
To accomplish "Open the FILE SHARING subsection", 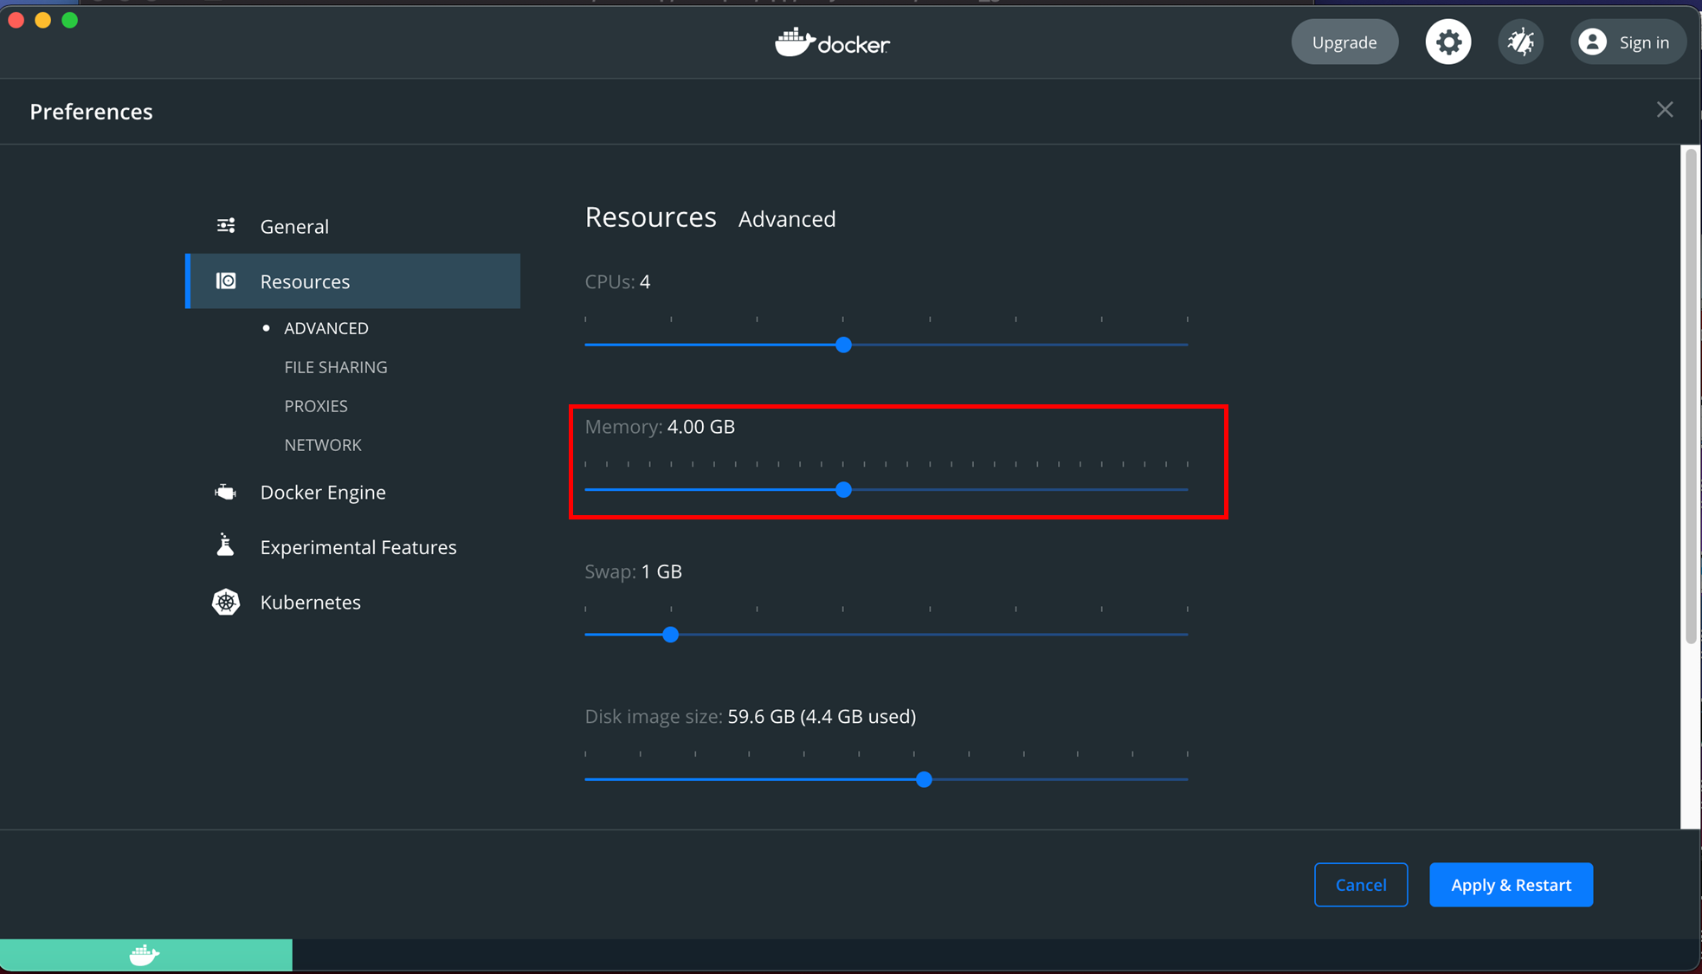I will [336, 367].
